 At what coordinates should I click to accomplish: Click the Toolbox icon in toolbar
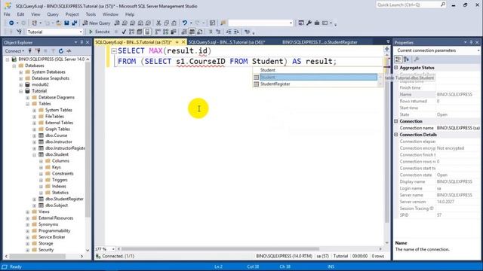point(317,23)
